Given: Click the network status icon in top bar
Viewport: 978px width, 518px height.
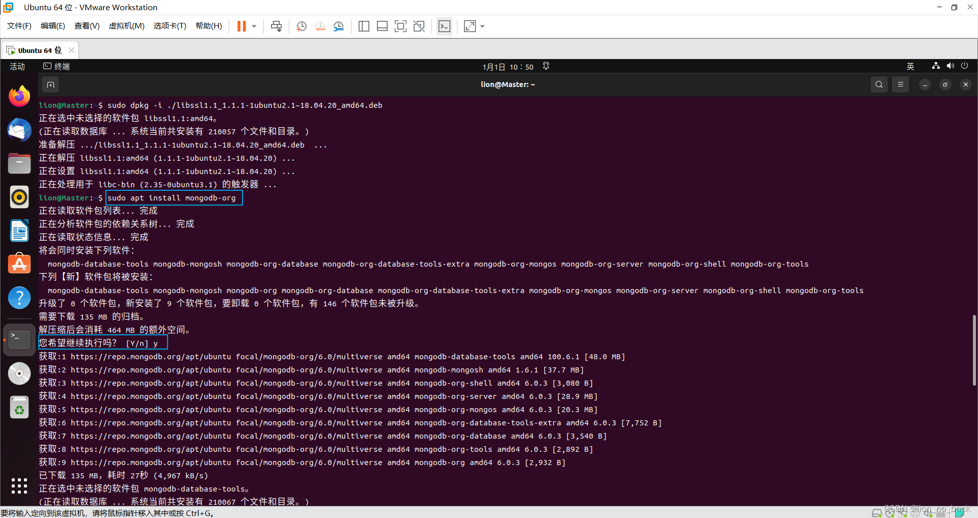Looking at the screenshot, I should [936, 66].
